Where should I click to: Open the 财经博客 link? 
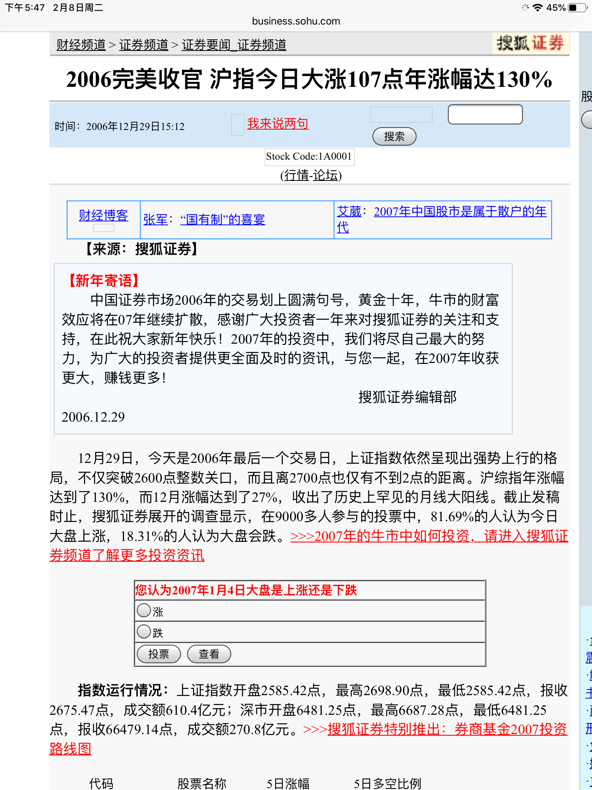[103, 215]
